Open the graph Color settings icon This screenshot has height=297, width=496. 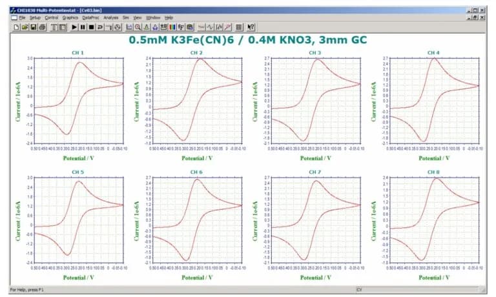click(172, 26)
